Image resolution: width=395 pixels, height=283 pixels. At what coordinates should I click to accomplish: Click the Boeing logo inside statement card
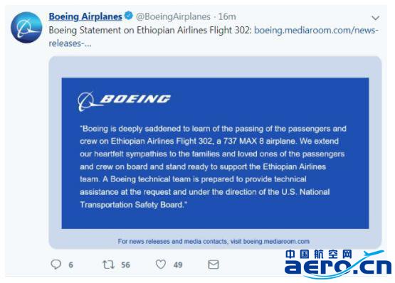tap(124, 101)
